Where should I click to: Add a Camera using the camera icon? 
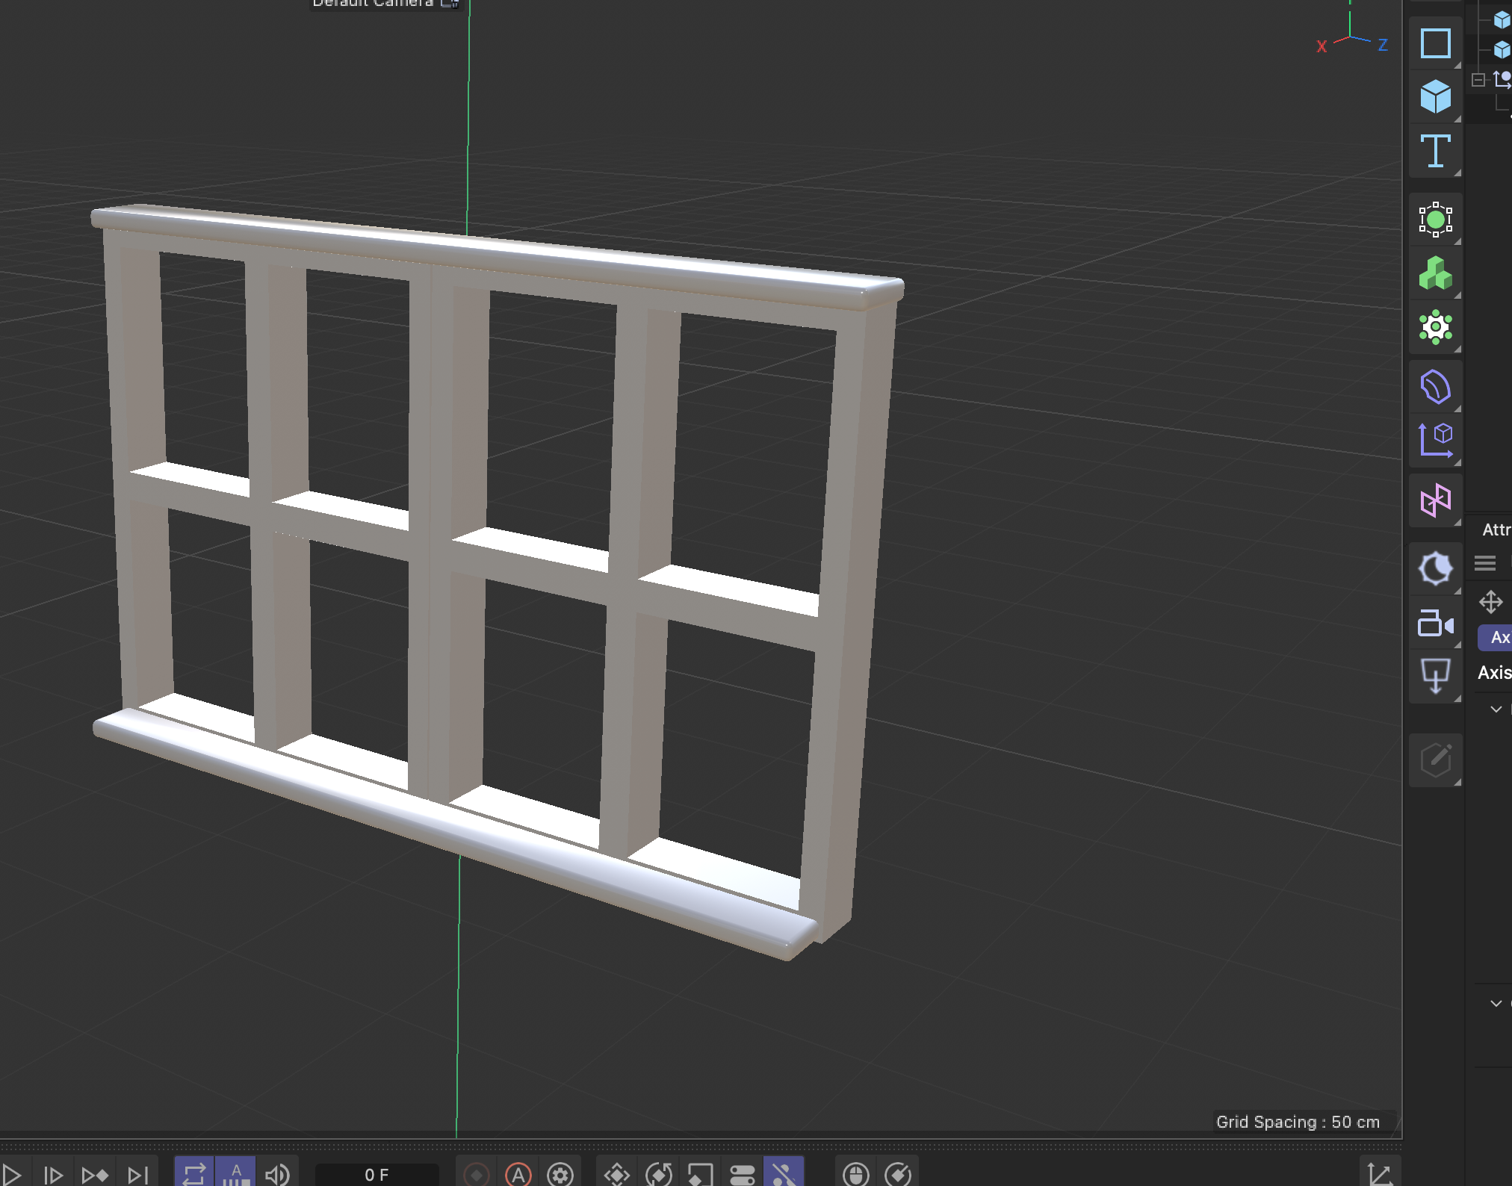tap(1435, 624)
